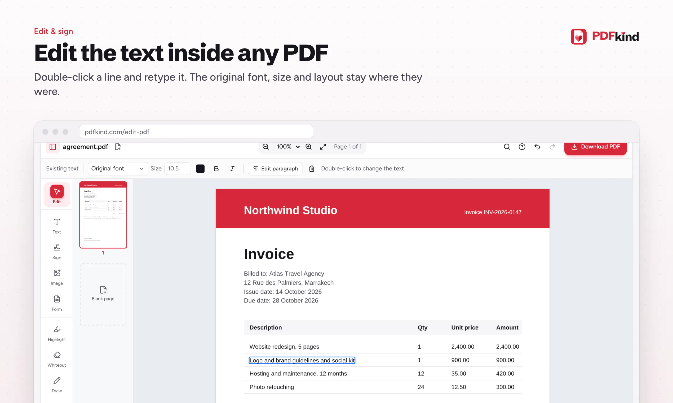The width and height of the screenshot is (673, 403).
Task: Select the Whiteout tool
Action: 57,359
